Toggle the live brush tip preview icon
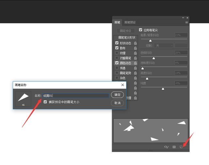The height and width of the screenshot is (165, 209). [166, 147]
